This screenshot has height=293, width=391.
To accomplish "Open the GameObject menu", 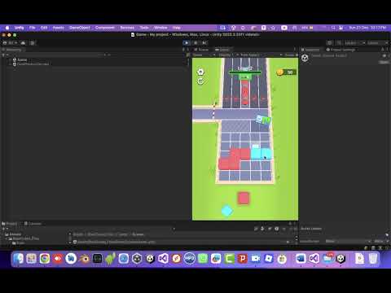I will pyautogui.click(x=80, y=28).
